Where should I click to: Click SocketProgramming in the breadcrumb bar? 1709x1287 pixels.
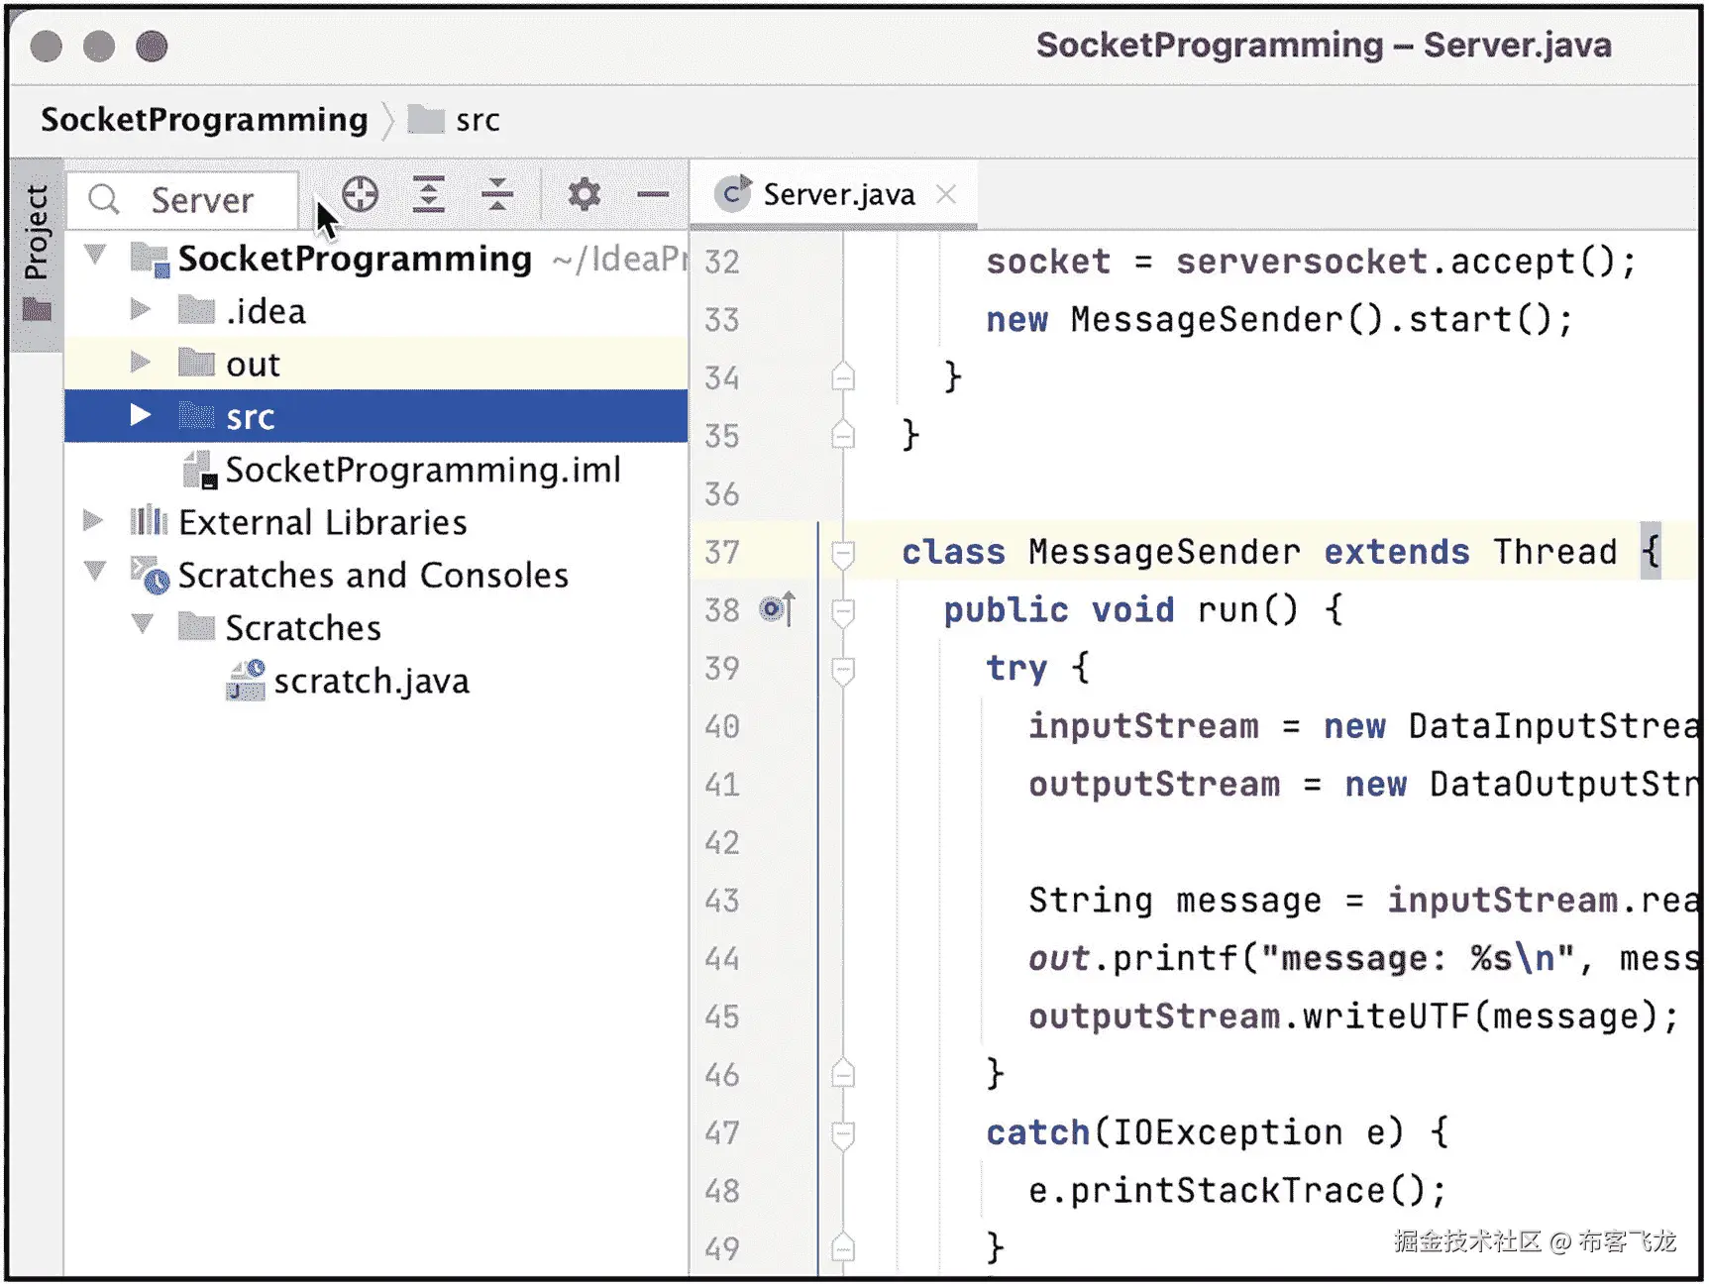pos(204,120)
